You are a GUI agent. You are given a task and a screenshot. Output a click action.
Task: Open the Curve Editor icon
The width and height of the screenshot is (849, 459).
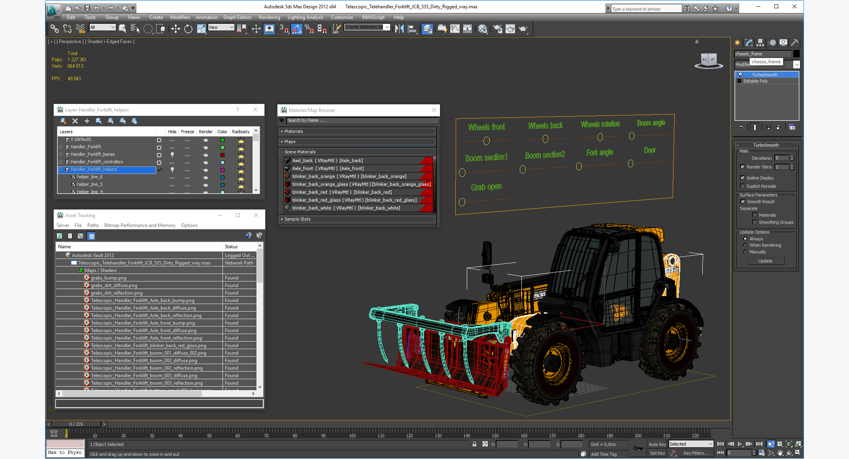(x=455, y=28)
